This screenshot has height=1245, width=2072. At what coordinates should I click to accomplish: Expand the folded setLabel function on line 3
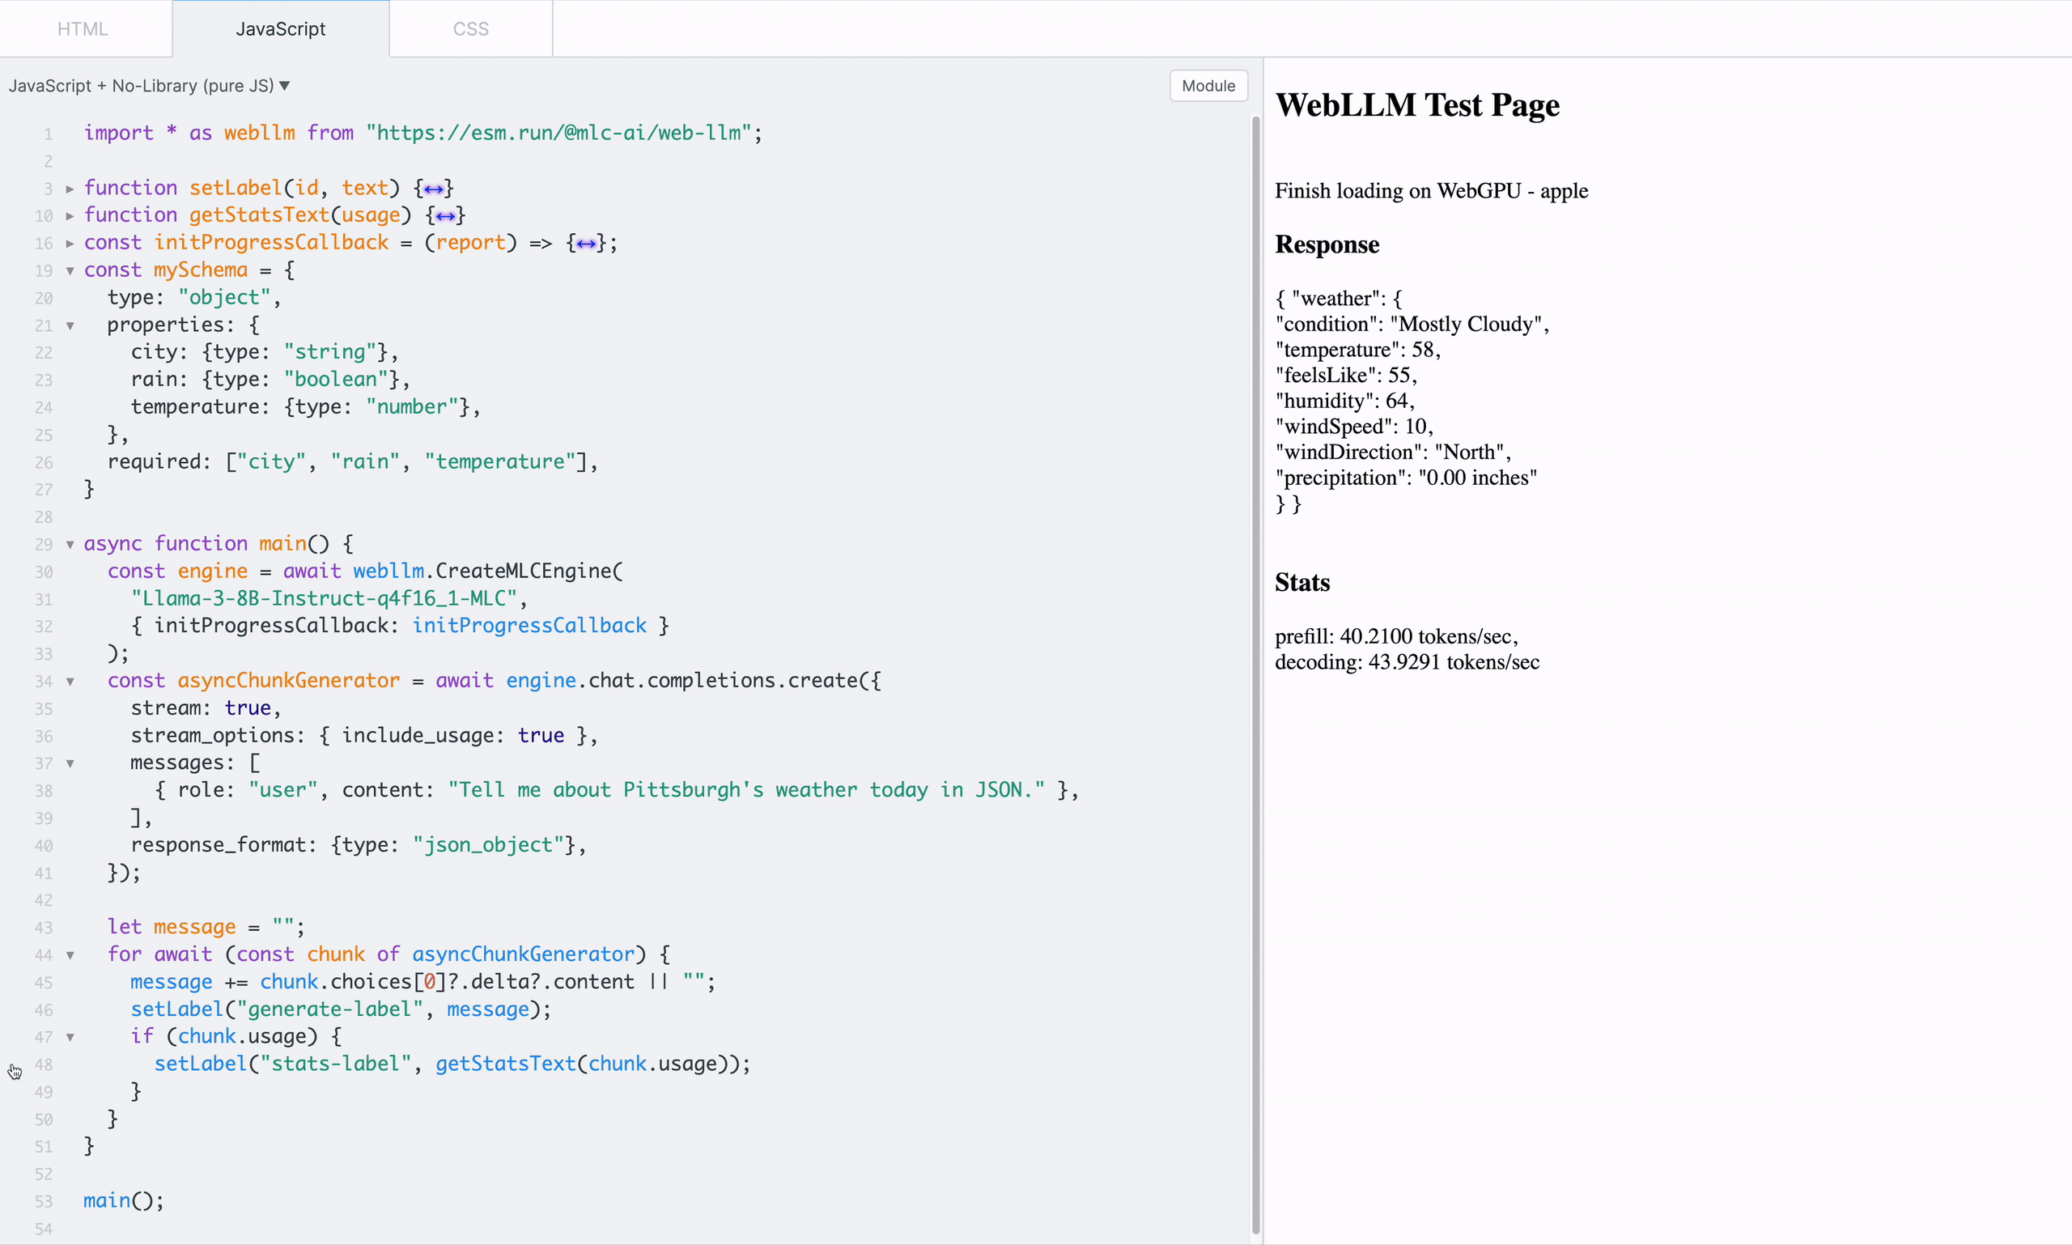tap(70, 189)
